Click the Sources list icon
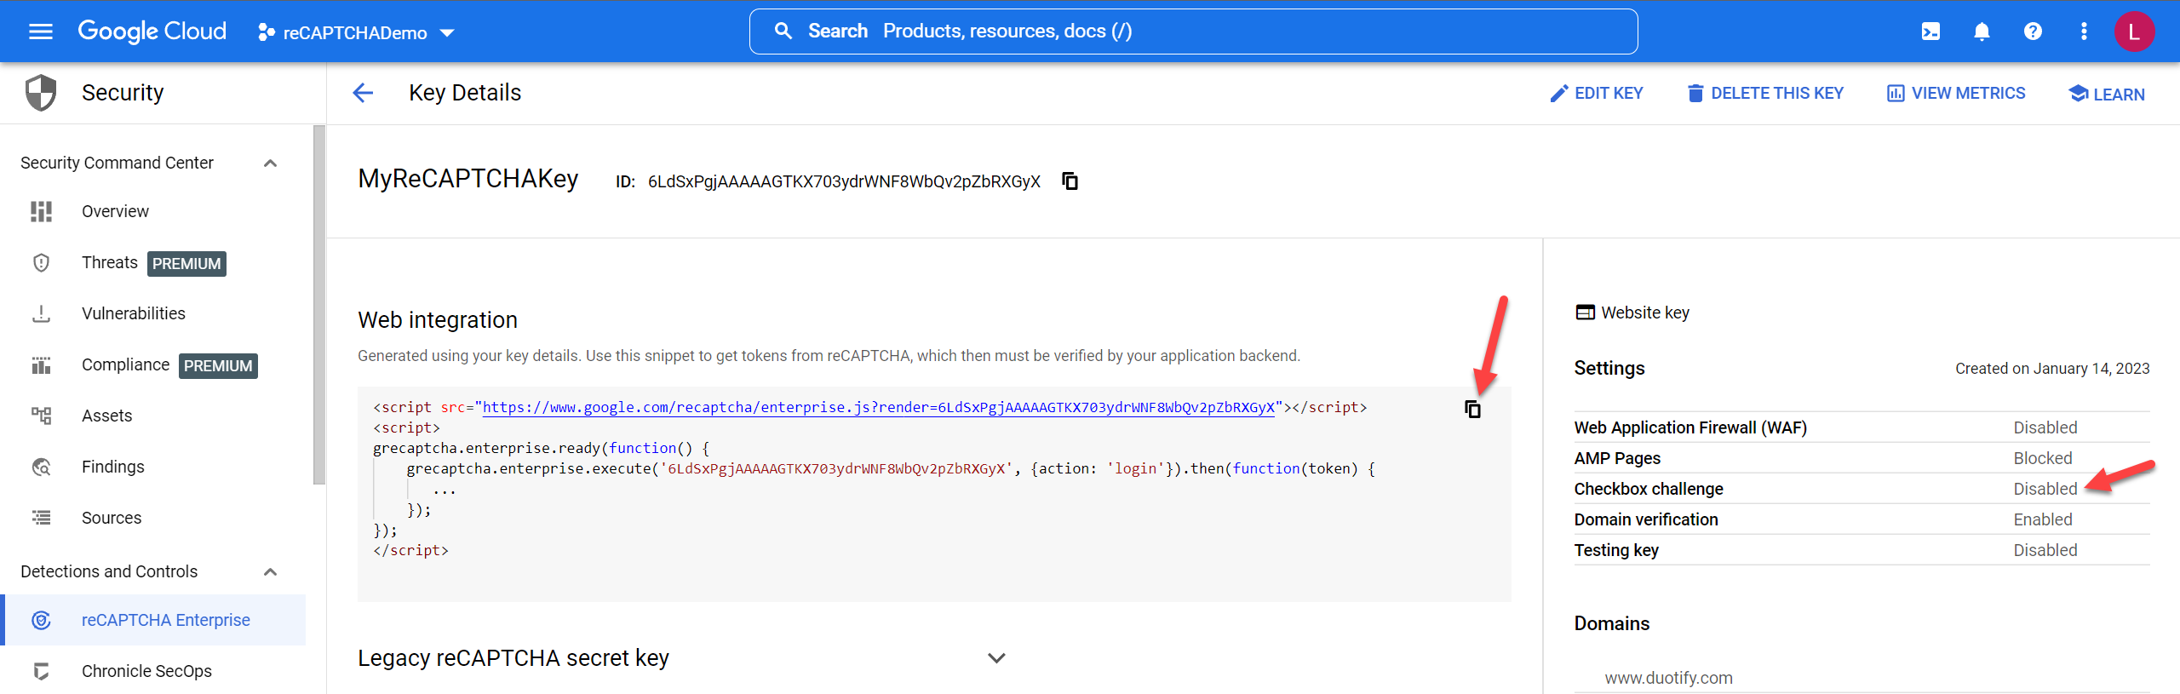Screen dimensions: 2180x694 tap(41, 518)
